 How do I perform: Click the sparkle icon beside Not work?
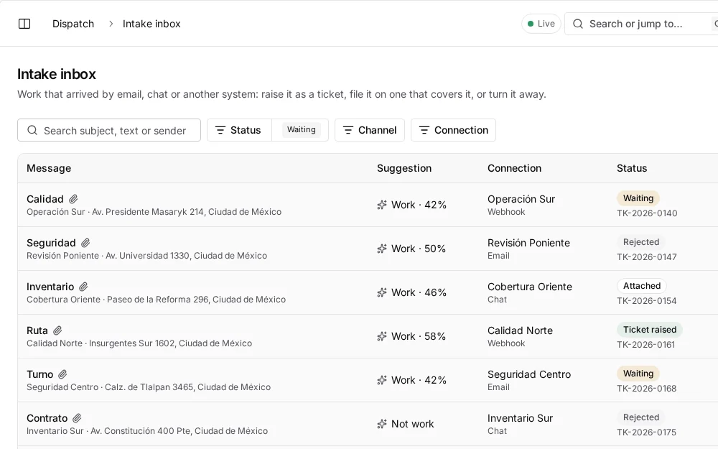[x=382, y=425]
